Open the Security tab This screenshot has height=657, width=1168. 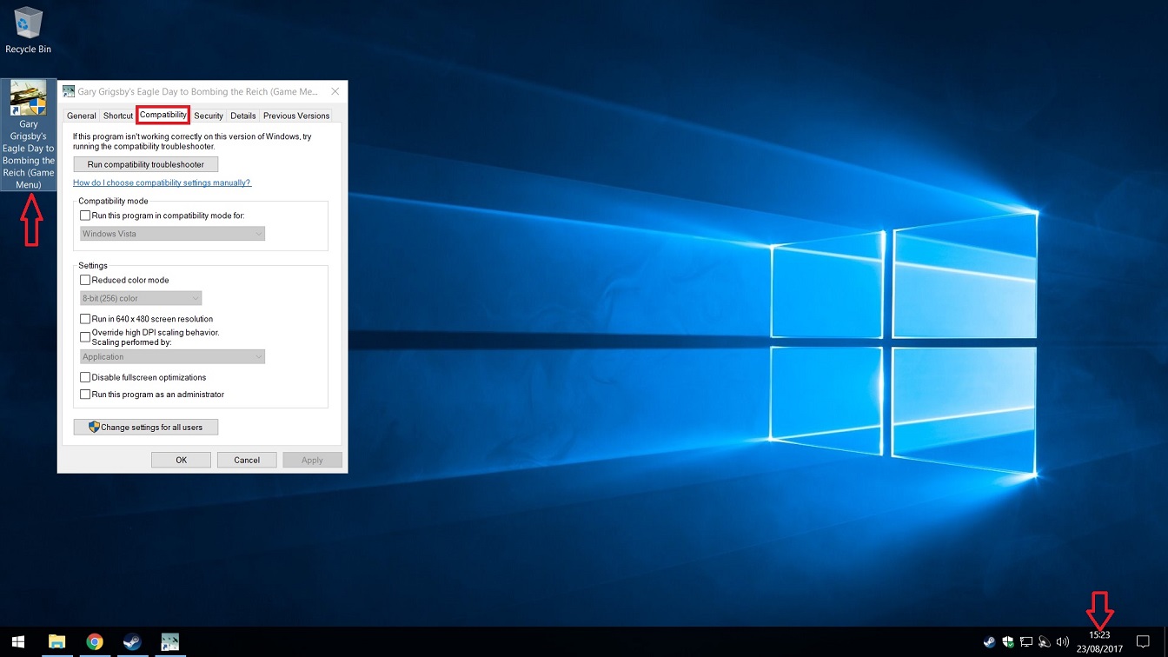(209, 116)
